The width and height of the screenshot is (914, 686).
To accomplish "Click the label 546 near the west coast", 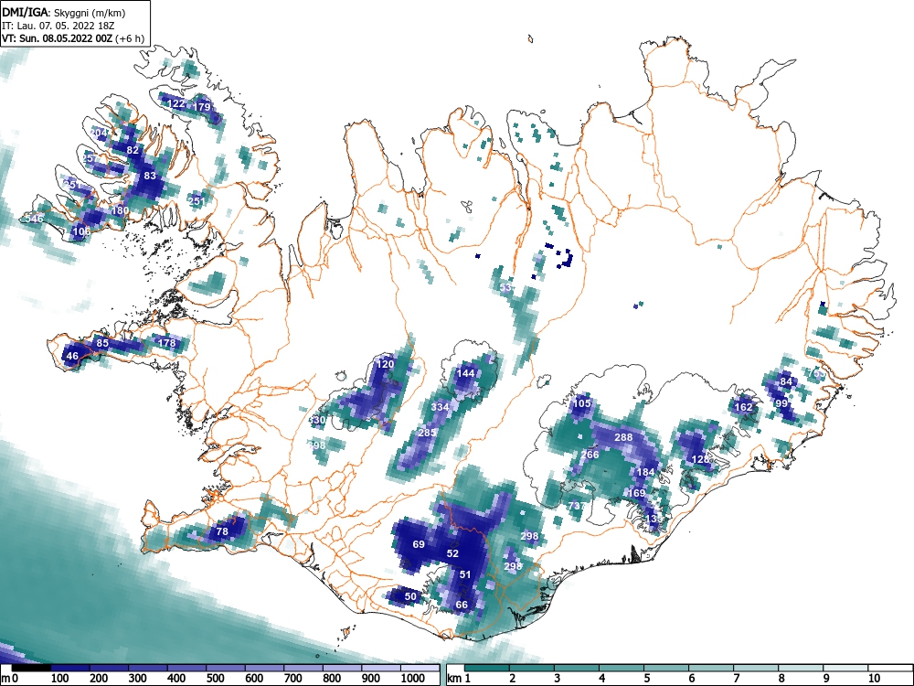I will (35, 219).
